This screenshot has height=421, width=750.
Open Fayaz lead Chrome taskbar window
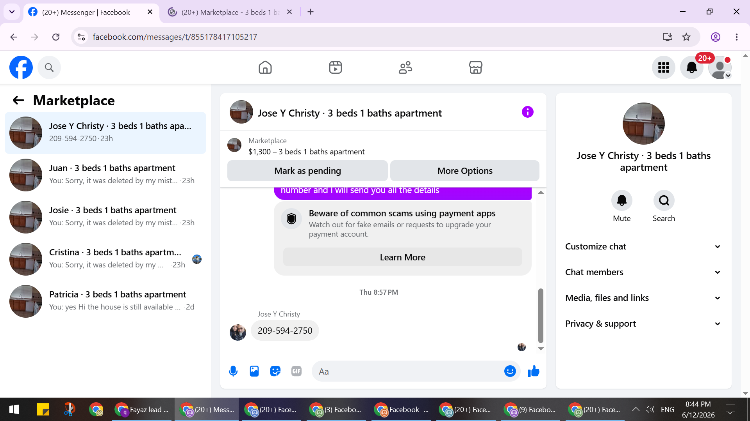(x=141, y=409)
